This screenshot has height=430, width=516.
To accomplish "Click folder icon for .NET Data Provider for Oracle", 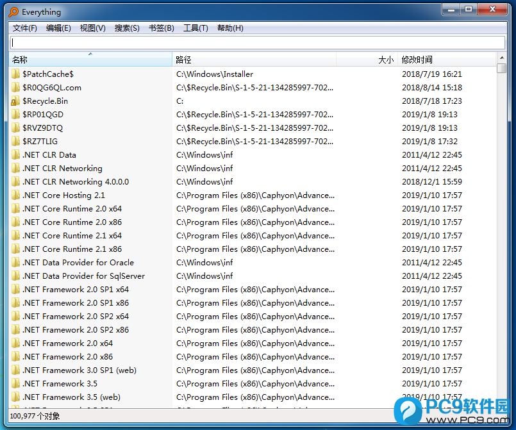I will pyautogui.click(x=15, y=263).
